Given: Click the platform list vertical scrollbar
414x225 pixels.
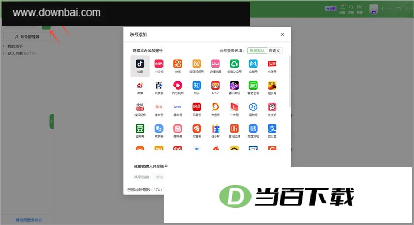Looking at the screenshot, I should 290,81.
